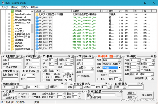The image size is (158, 104).
Task: Reset the (10)编号 section with R icon
Action: (x=155, y=56)
